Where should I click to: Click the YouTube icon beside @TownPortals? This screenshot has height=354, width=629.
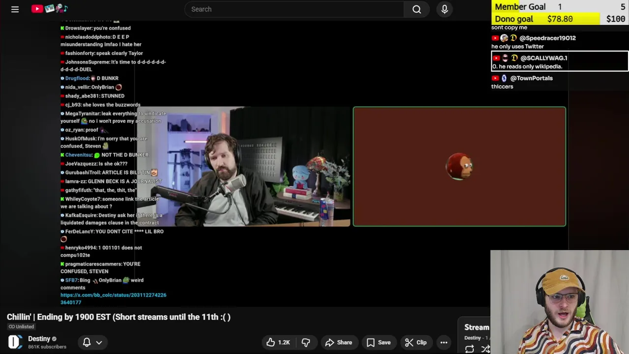tap(495, 78)
